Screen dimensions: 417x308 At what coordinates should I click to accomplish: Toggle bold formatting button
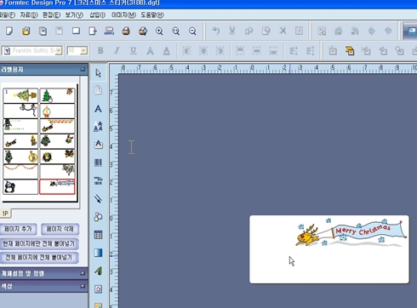(x=100, y=51)
